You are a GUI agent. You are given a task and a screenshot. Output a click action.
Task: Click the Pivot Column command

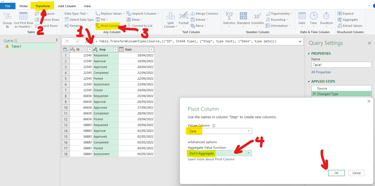point(107,26)
